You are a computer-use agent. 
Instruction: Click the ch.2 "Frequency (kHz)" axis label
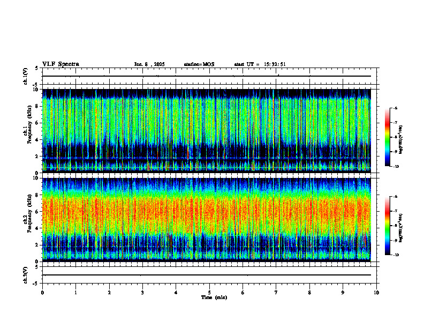click(x=30, y=213)
